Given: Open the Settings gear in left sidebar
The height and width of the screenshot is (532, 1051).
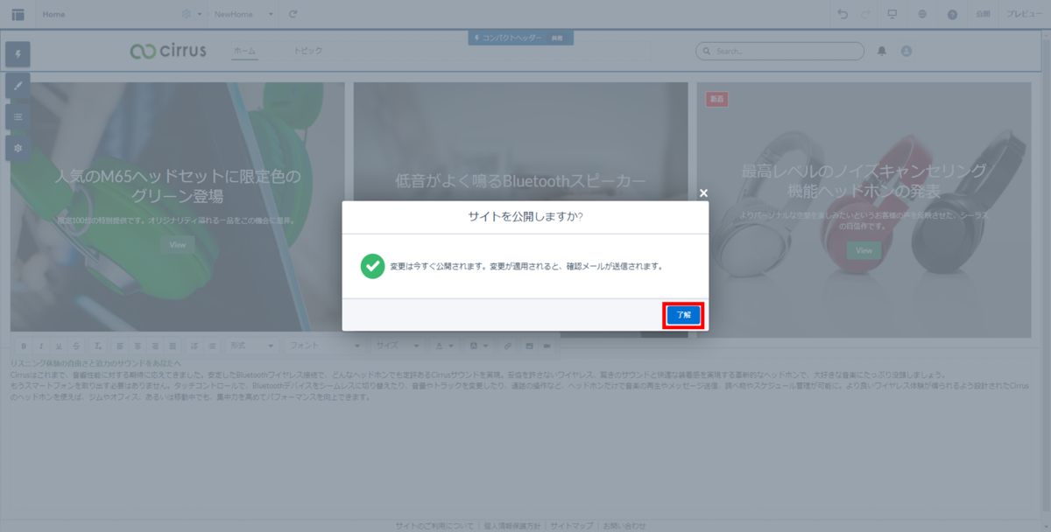Looking at the screenshot, I should click(18, 148).
